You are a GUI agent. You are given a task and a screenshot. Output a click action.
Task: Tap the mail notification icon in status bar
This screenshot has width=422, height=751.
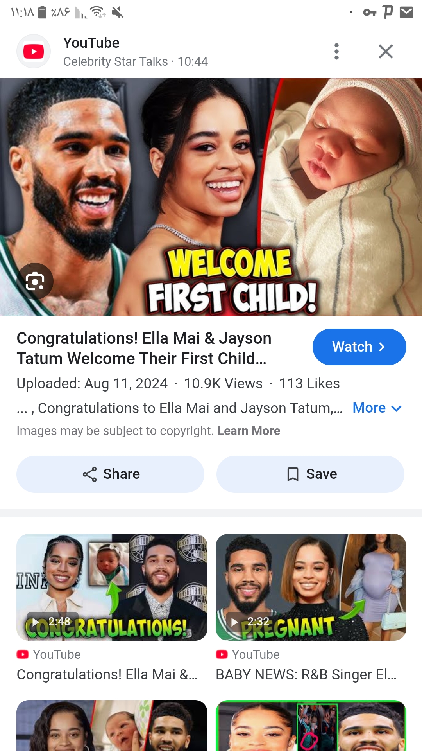pyautogui.click(x=406, y=13)
